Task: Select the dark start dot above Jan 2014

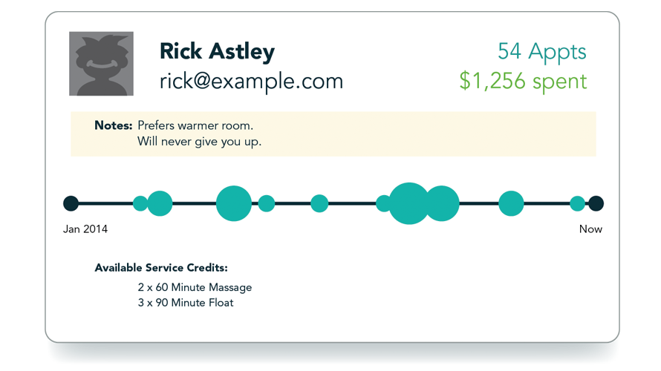Action: tap(71, 203)
